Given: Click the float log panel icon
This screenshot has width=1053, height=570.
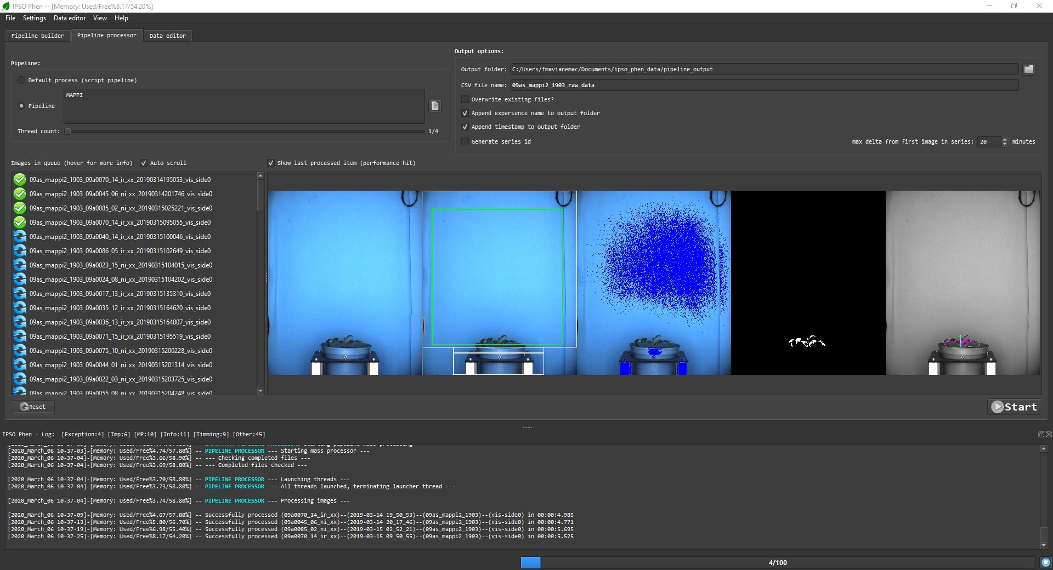Looking at the screenshot, I should pos(1040,434).
